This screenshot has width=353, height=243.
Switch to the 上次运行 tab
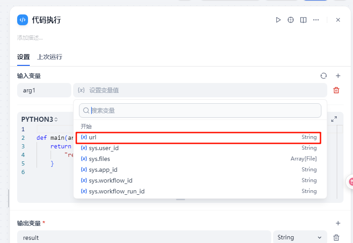pyautogui.click(x=50, y=57)
